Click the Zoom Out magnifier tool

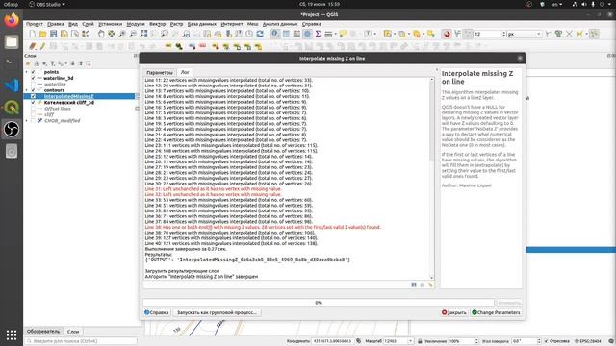click(133, 35)
